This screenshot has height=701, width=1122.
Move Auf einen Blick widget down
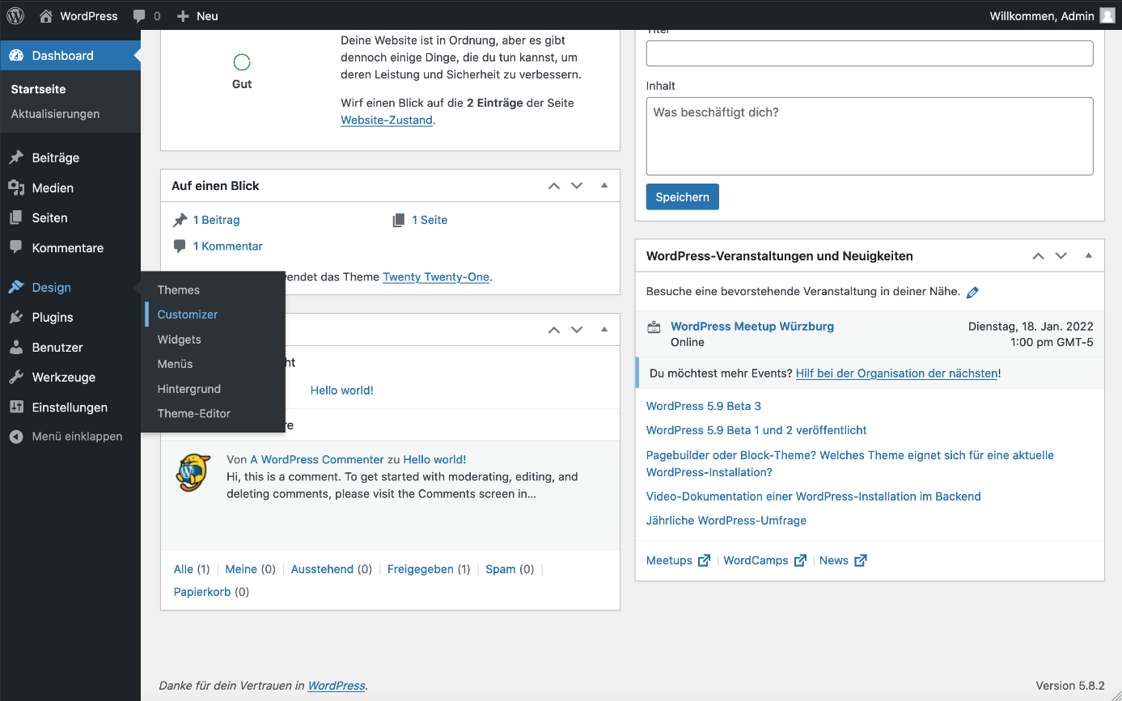(x=577, y=186)
